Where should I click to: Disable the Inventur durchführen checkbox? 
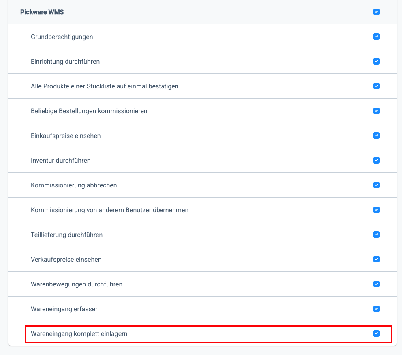pos(376,160)
